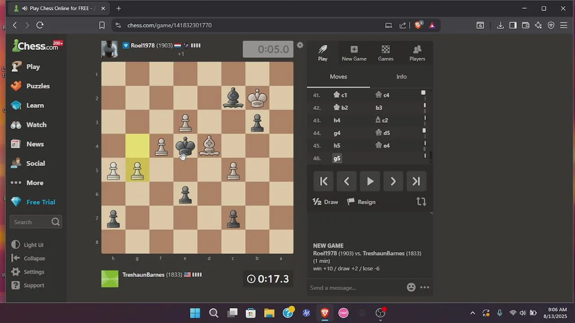Go to next move
This screenshot has width=575, height=323.
tap(393, 181)
